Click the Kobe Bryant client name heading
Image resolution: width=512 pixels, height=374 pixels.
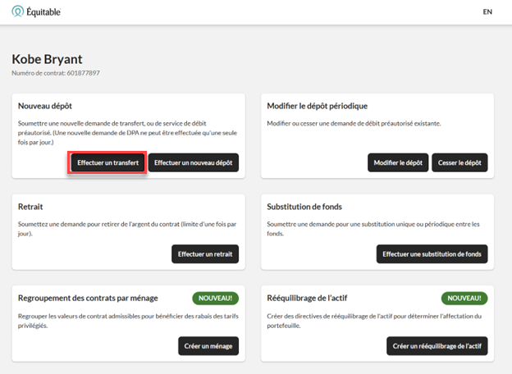(x=47, y=60)
